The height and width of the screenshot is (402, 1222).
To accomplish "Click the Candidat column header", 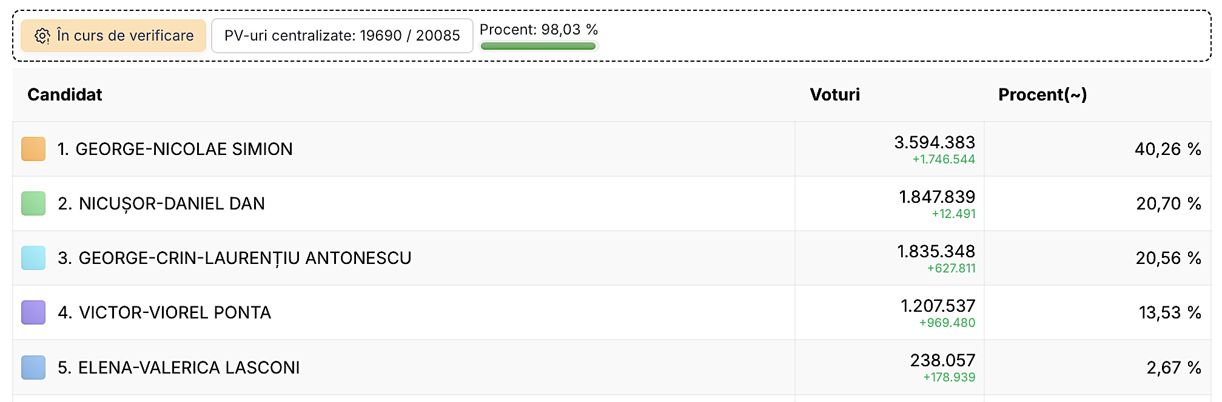I will [x=65, y=94].
